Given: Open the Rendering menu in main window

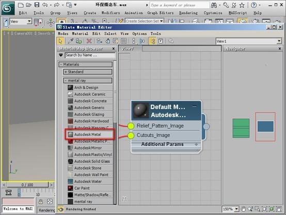Looking at the screenshot, I should (188, 13).
